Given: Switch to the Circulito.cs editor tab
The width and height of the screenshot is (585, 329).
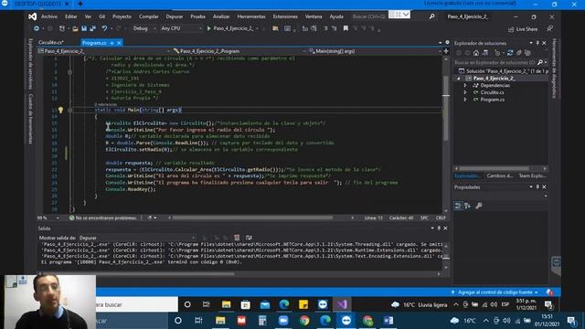Looking at the screenshot, I should pos(51,43).
